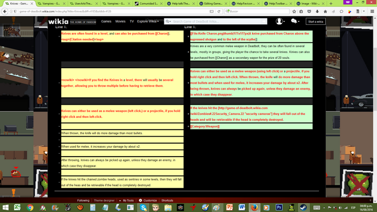
Task: Go to the browser home icon
Action: pyautogui.click(x=325, y=11)
